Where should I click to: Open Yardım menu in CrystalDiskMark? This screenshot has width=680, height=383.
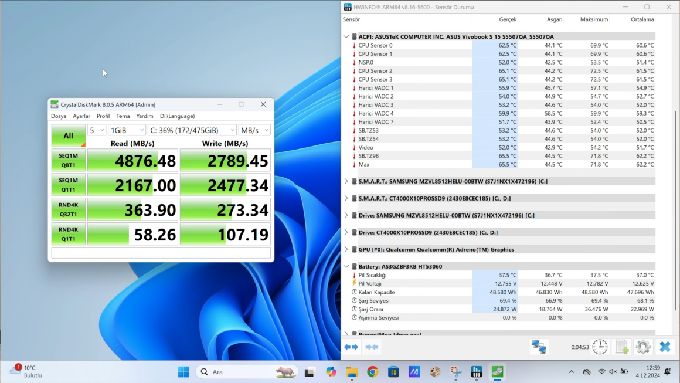144,116
